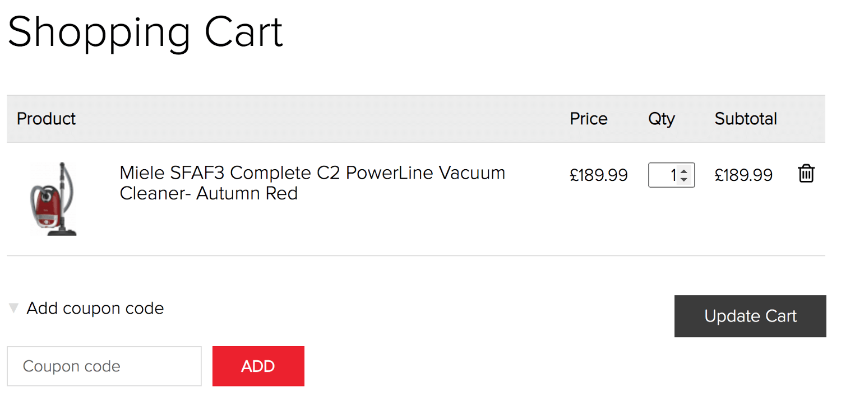The width and height of the screenshot is (841, 396).
Task: Click the dark Update Cart button
Action: (750, 316)
